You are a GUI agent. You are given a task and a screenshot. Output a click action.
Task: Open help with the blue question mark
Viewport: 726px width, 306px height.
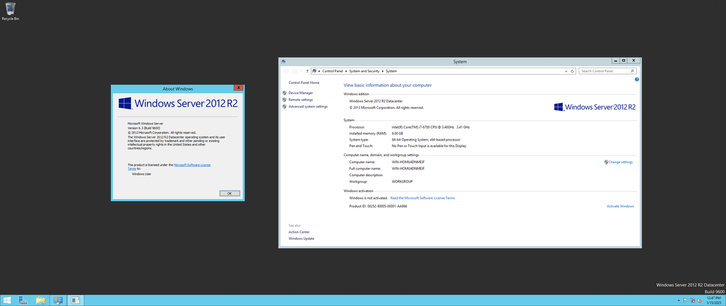click(x=636, y=79)
